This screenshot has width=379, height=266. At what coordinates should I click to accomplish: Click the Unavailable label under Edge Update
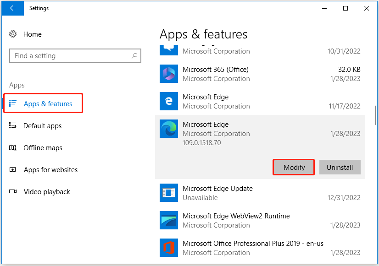pyautogui.click(x=200, y=198)
